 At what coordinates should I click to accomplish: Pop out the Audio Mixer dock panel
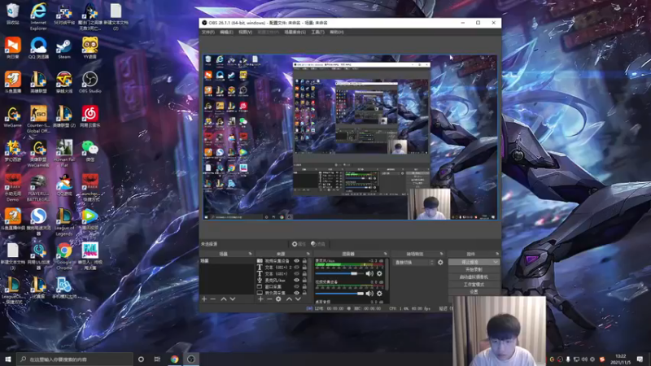pos(385,254)
